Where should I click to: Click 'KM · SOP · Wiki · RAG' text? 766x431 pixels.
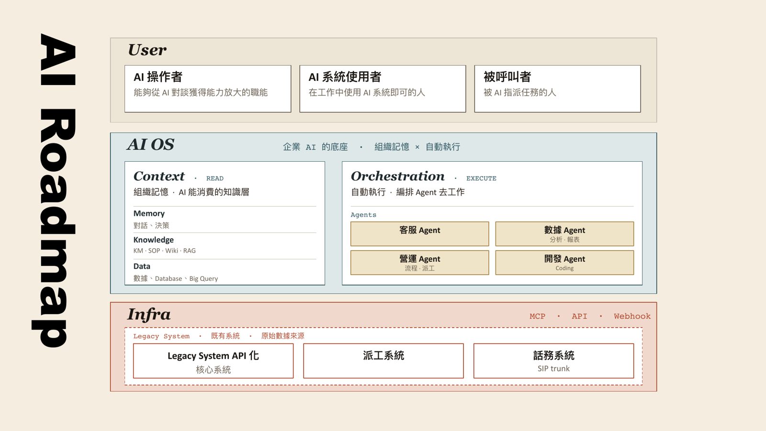[164, 251]
